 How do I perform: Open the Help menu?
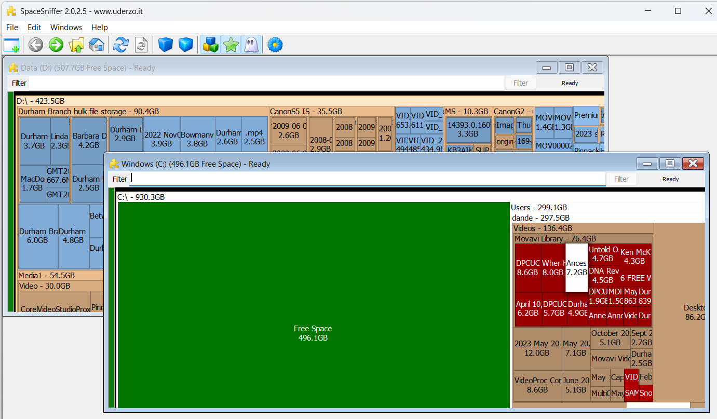tap(100, 28)
